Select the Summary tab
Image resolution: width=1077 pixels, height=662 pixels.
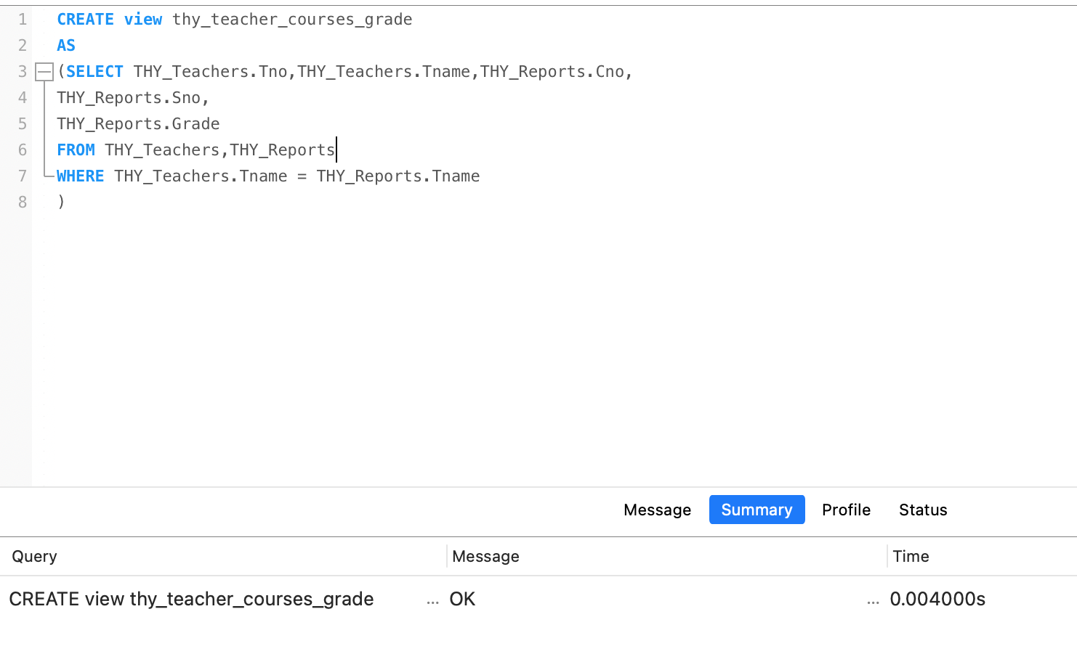point(757,510)
